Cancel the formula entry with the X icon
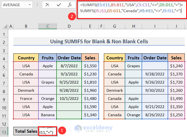The width and height of the screenshot is (187, 137). pyautogui.click(x=48, y=5)
